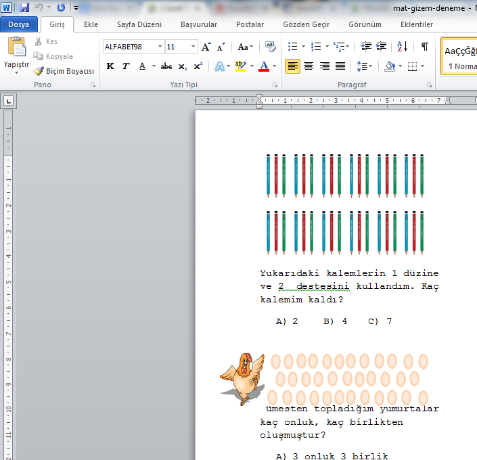Viewport: 477px width, 460px height.
Task: Switch to the Ekle ribbon tab
Action: [x=91, y=24]
